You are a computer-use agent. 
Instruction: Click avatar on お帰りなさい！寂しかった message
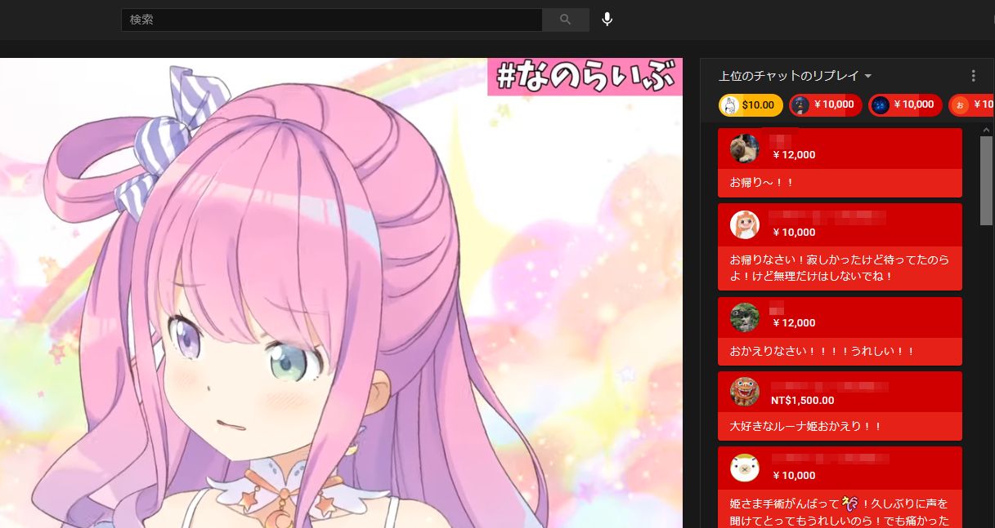tap(745, 224)
